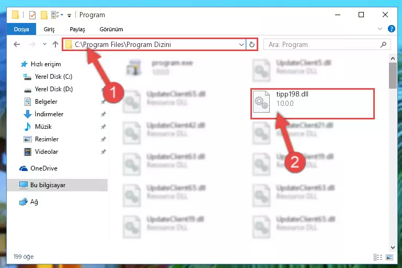This screenshot has width=402, height=268.
Task: Select Hızlı erişim in the navigation pane
Action: [x=45, y=64]
